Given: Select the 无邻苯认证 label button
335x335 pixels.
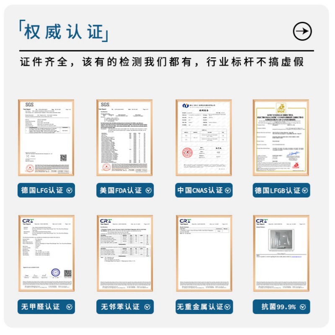Looking at the screenshot, I should click(x=125, y=307).
